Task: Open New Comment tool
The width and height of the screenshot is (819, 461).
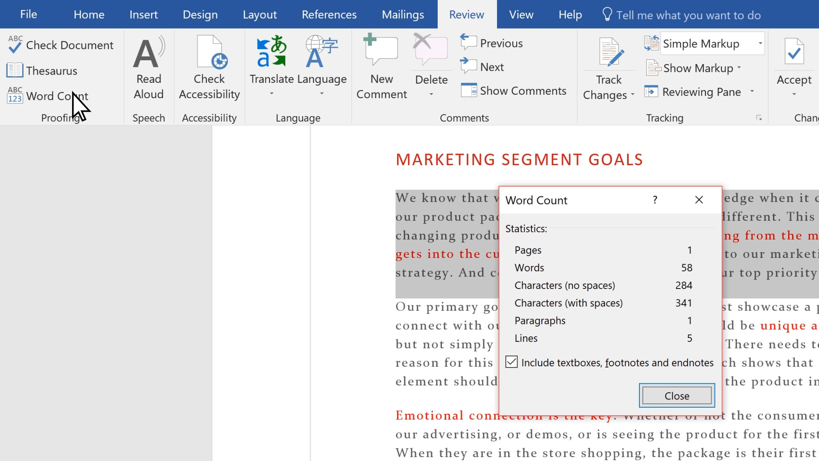Action: pos(381,67)
